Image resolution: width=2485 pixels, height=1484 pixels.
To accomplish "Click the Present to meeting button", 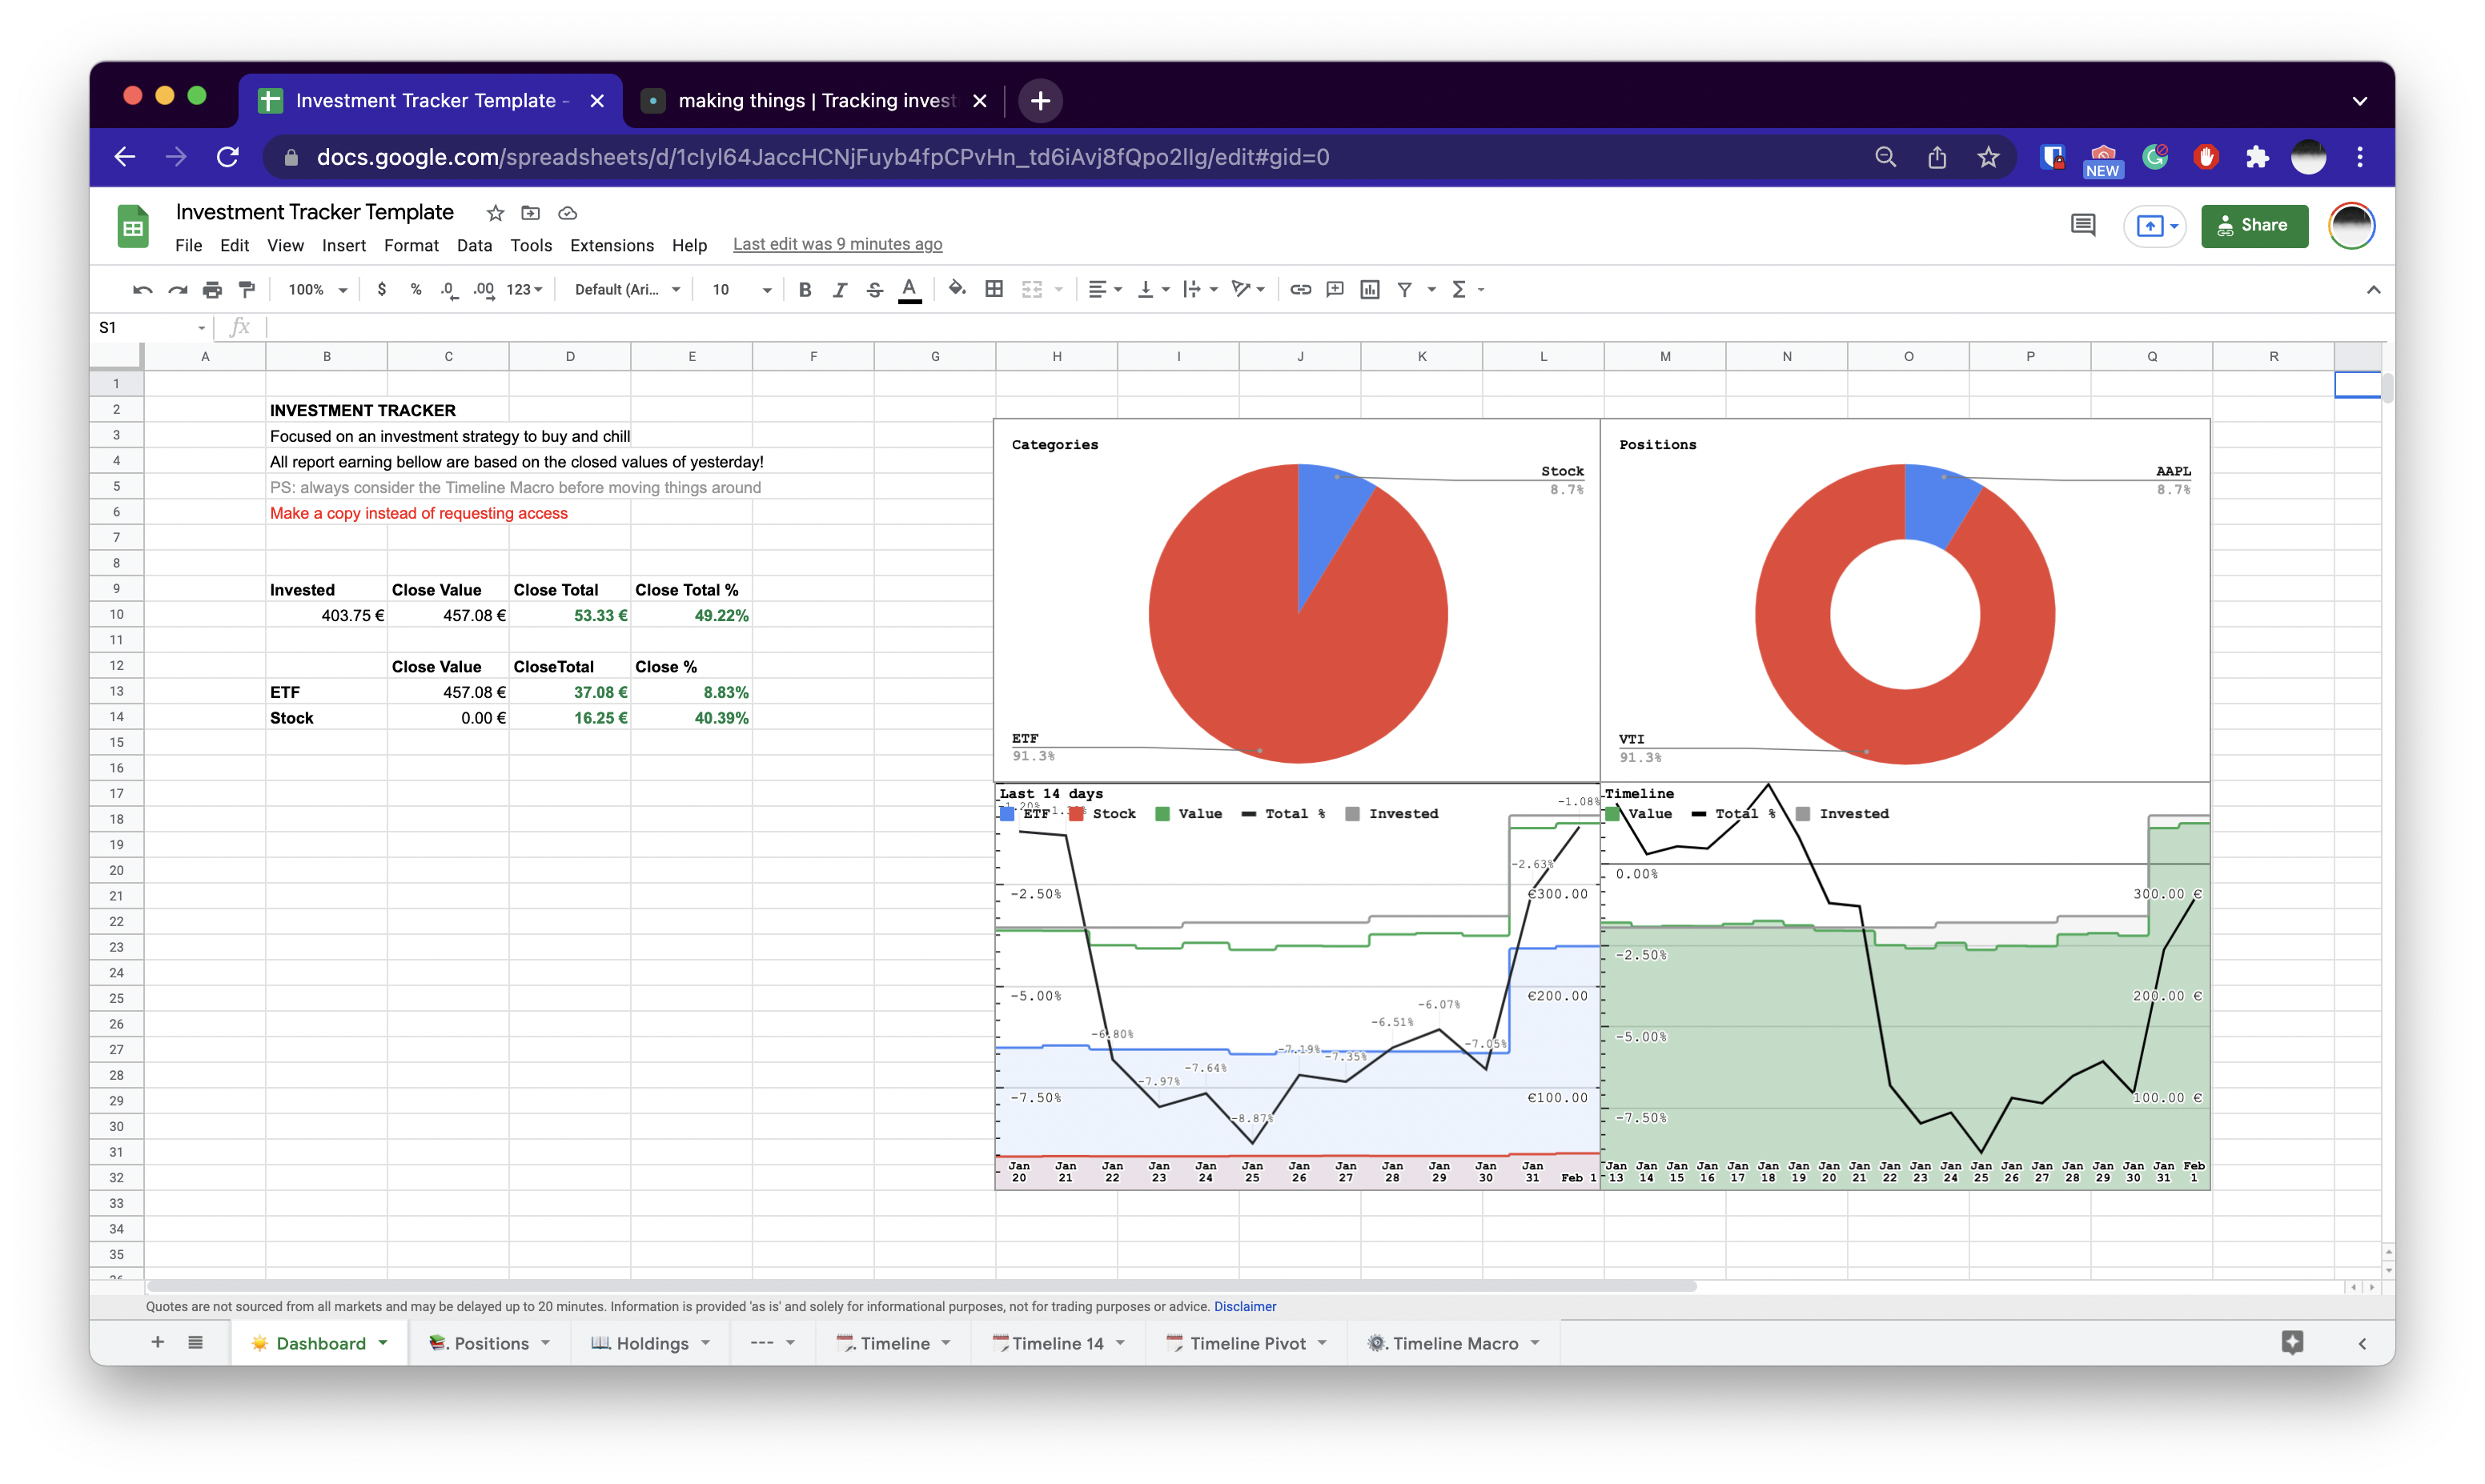I will [x=2154, y=226].
